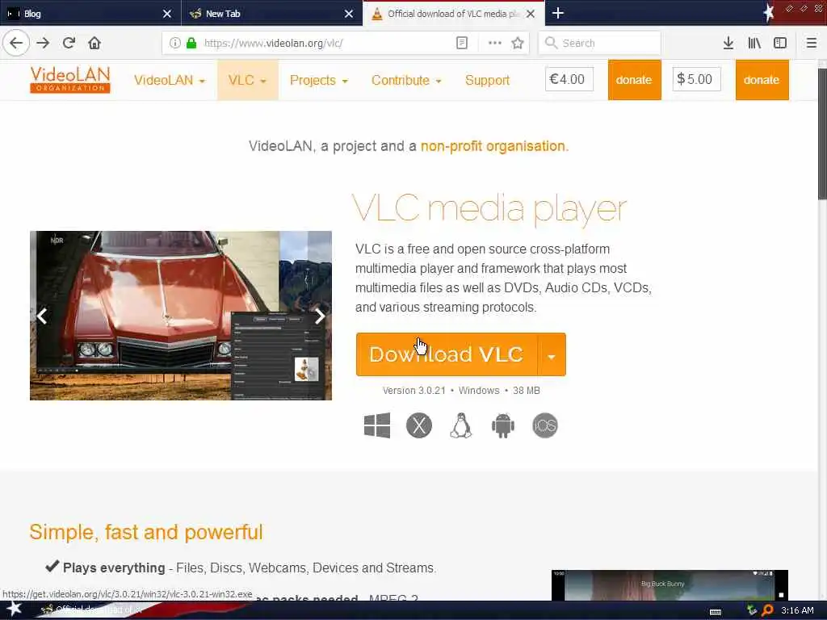The image size is (827, 620).
Task: Toggle the browser sidebar panel
Action: click(780, 43)
